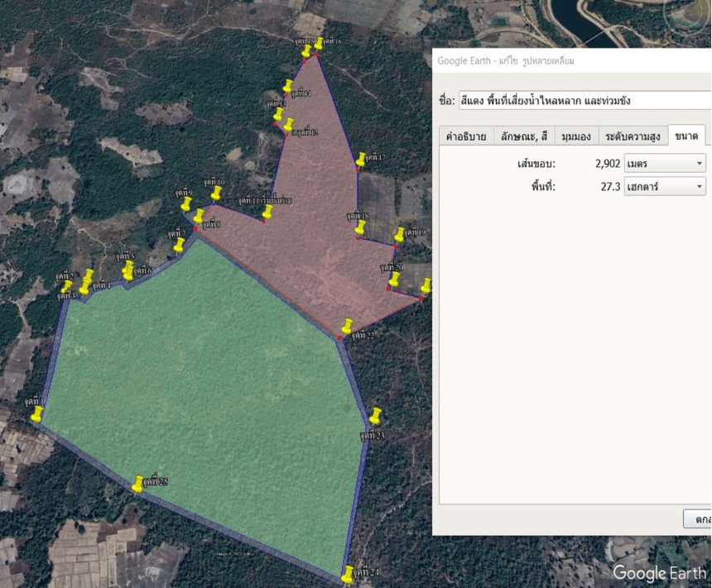712x588 pixels.
Task: Switch to the คำอธิบาย tab
Action: pyautogui.click(x=466, y=136)
